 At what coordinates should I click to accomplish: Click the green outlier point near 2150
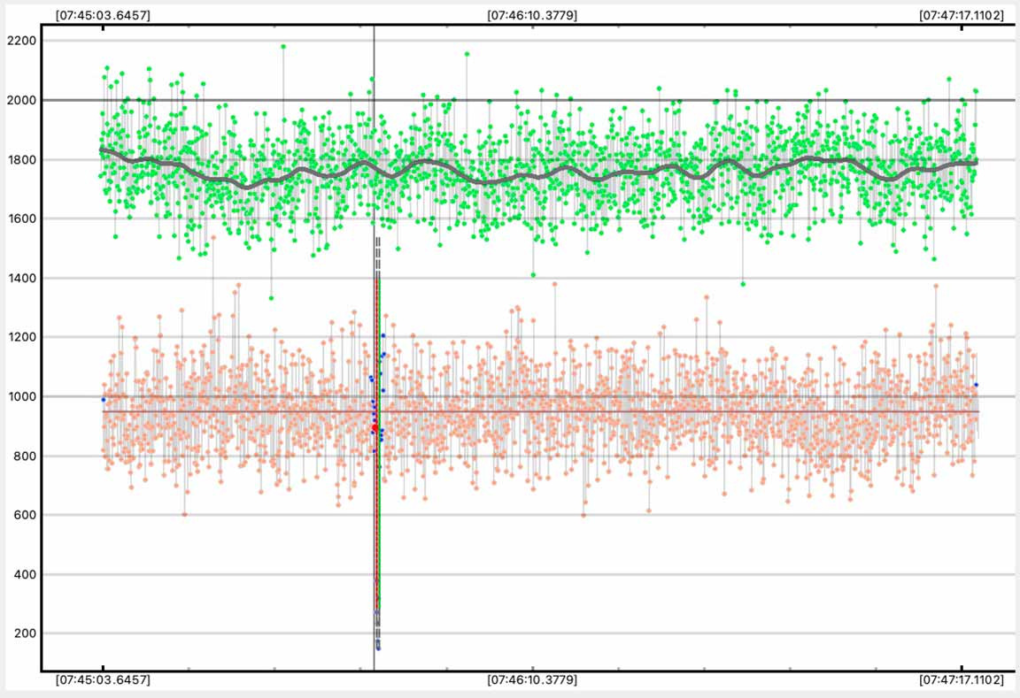pyautogui.click(x=467, y=54)
